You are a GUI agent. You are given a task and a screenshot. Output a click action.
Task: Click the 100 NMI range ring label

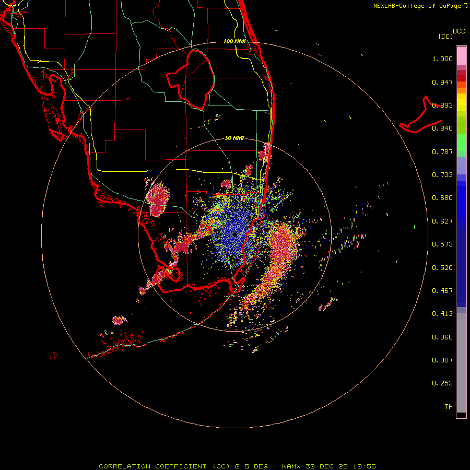coord(234,41)
